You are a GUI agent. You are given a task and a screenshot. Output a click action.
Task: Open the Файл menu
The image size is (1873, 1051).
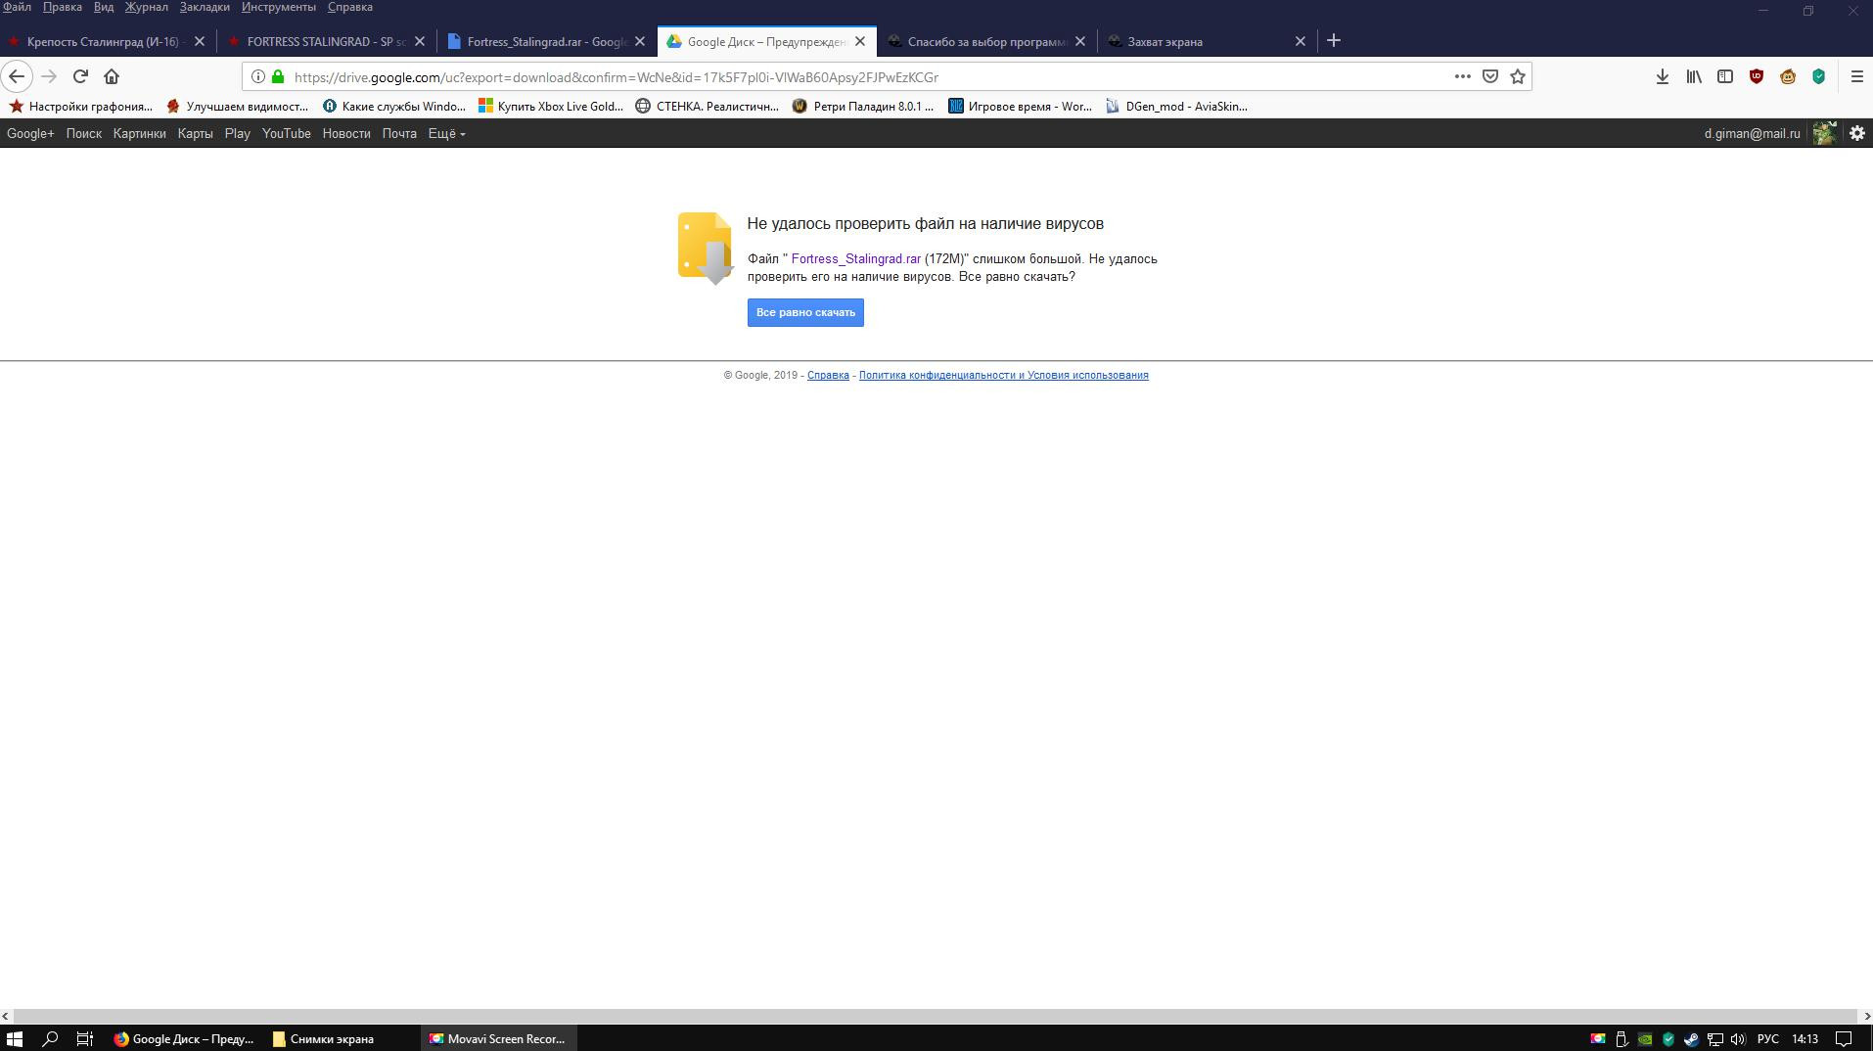tap(17, 7)
